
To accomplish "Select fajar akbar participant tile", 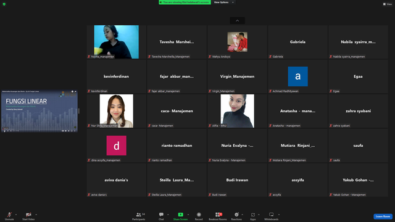I will pyautogui.click(x=177, y=76).
